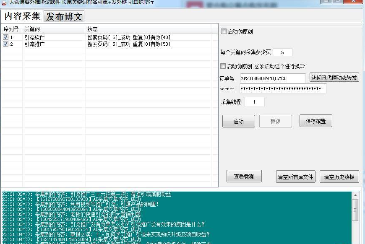Image resolution: width=365 pixels, height=244 pixels.
Task: Uncheck keyword 引流软件 in row 1
Action: pos(5,37)
